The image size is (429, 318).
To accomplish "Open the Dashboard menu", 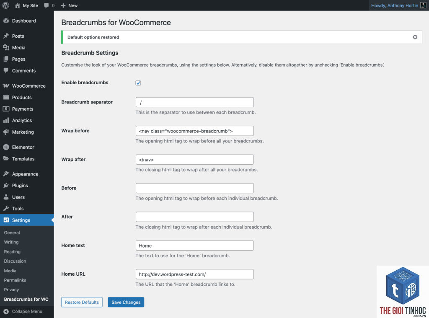I will pos(27,21).
